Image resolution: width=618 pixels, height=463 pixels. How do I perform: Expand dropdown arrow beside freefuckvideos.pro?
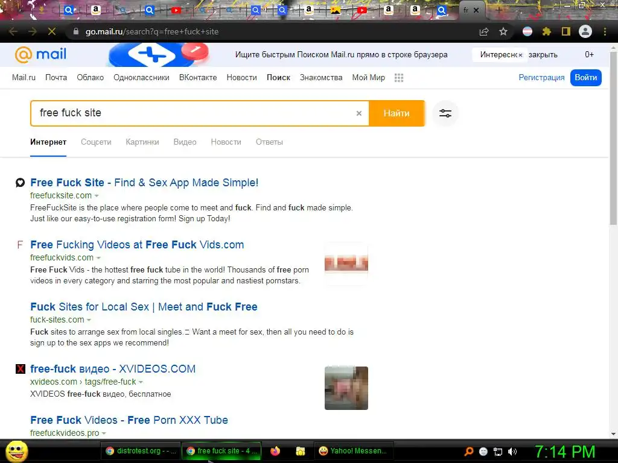[104, 433]
